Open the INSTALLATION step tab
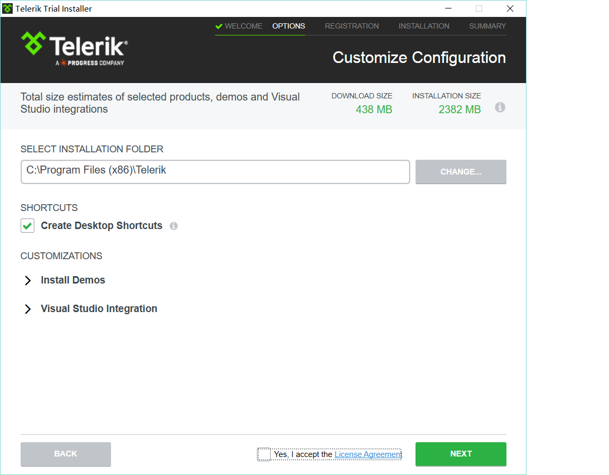This screenshot has width=609, height=475. coord(424,26)
